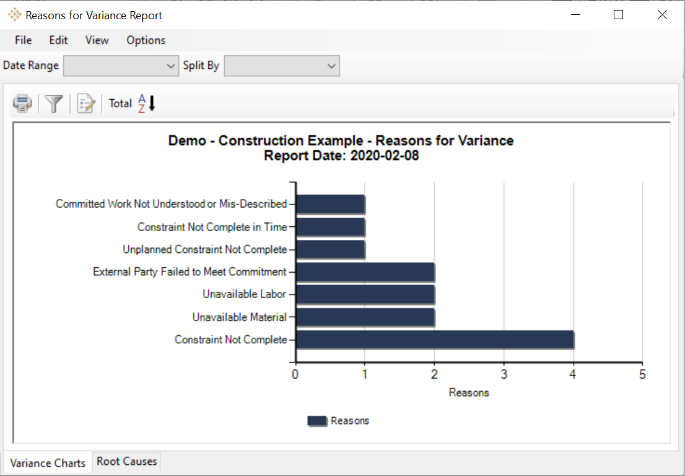Click the 'Unavailable Labor' axis label
Screen dimensions: 685x476
[244, 294]
